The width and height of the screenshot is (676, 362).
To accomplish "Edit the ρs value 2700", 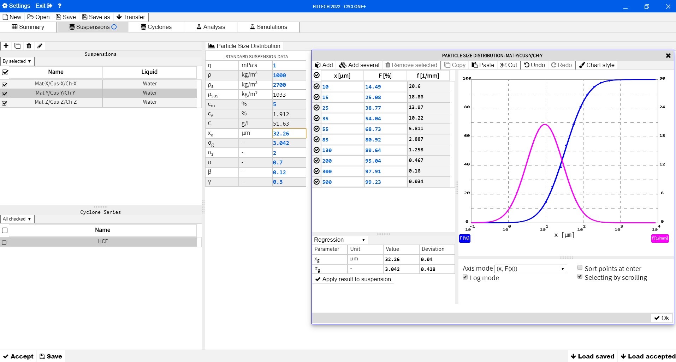I will tap(289, 85).
